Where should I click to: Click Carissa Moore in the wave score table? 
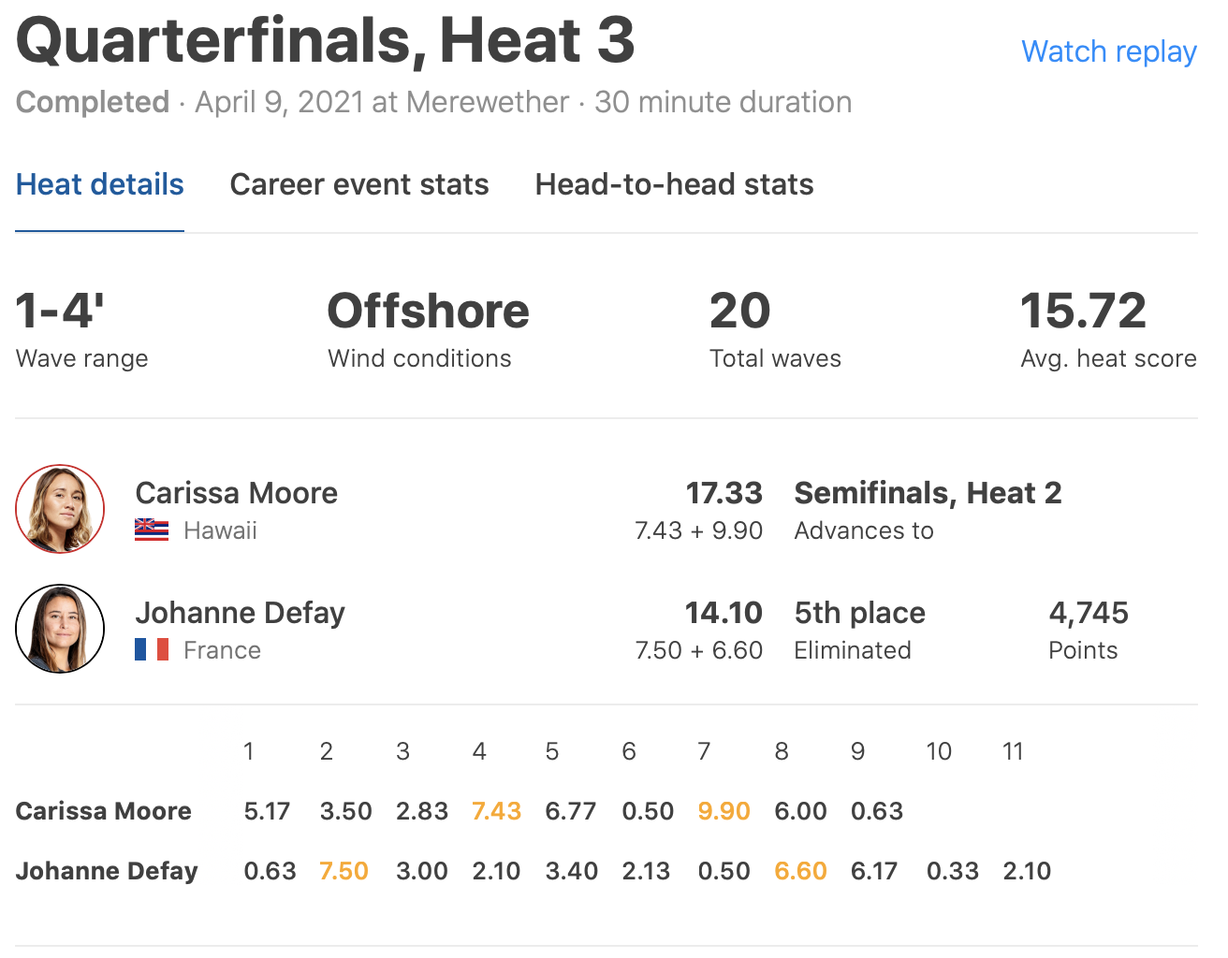[x=104, y=811]
